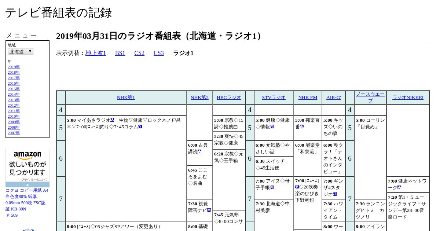Click the icon after 5:00 邦楽百番
This screenshot has height=231, width=440.
[x=302, y=127]
